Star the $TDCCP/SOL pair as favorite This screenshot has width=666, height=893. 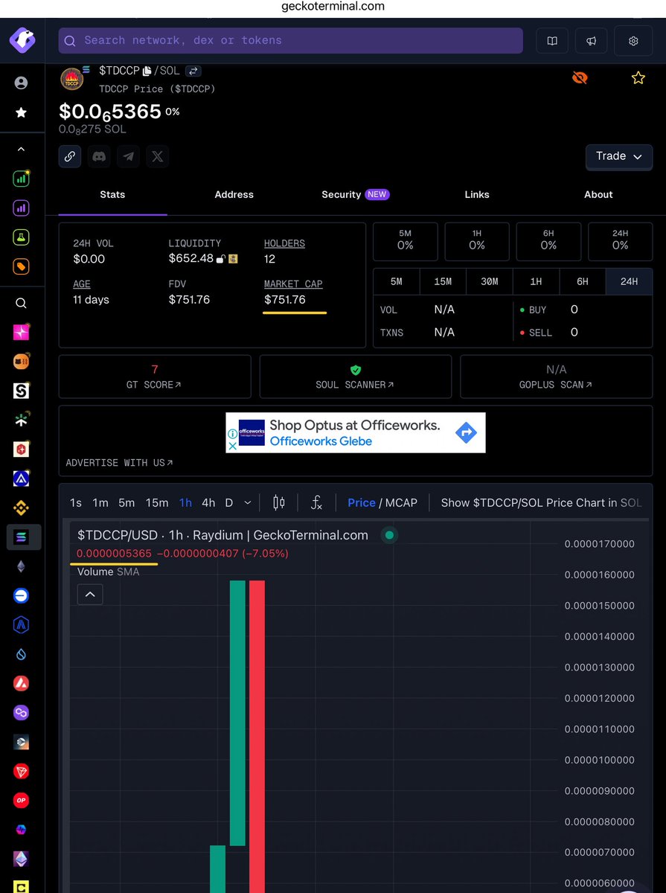pos(638,77)
